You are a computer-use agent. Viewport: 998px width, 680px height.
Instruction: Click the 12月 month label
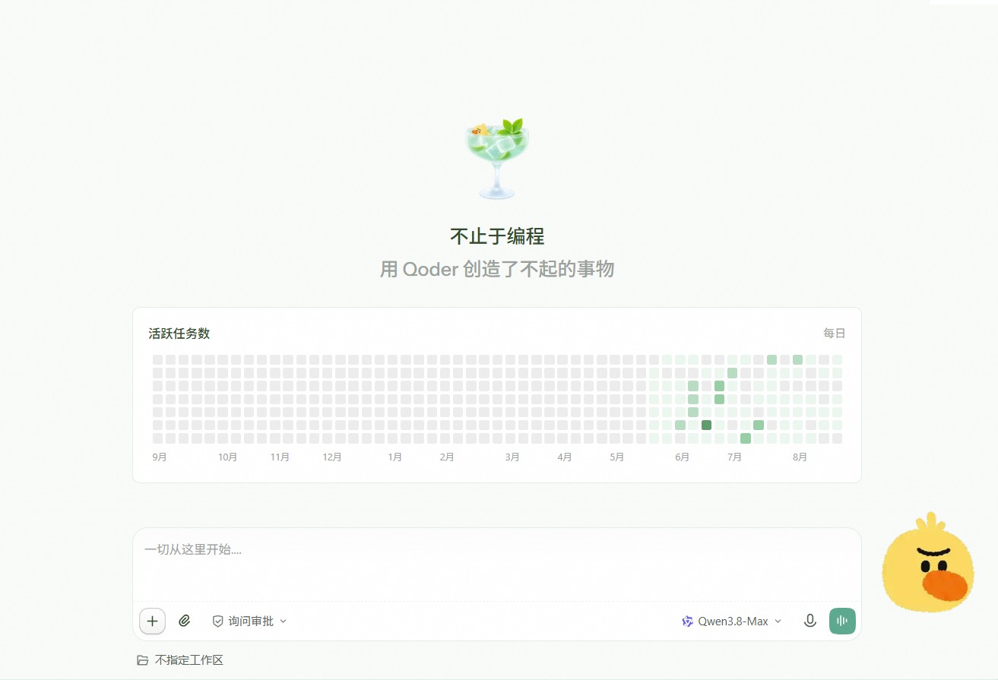[x=332, y=457]
